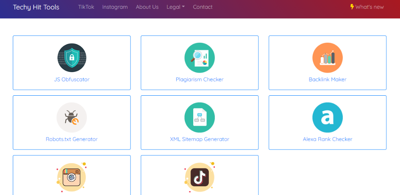Click the Backlink Maker label
400x195 pixels.
327,79
